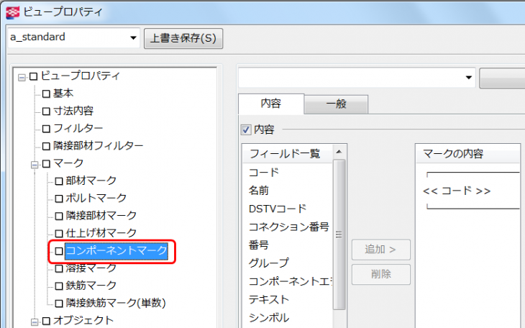
Task: Select 溶接マーク tree item
Action: point(91,268)
